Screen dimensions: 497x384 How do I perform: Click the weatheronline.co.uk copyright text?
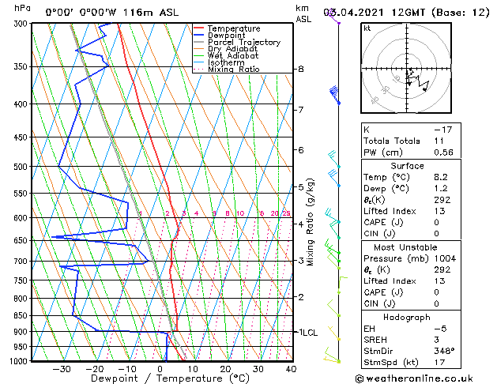(414, 378)
